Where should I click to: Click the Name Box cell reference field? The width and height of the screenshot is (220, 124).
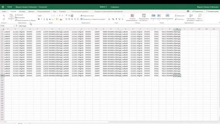(7, 26)
